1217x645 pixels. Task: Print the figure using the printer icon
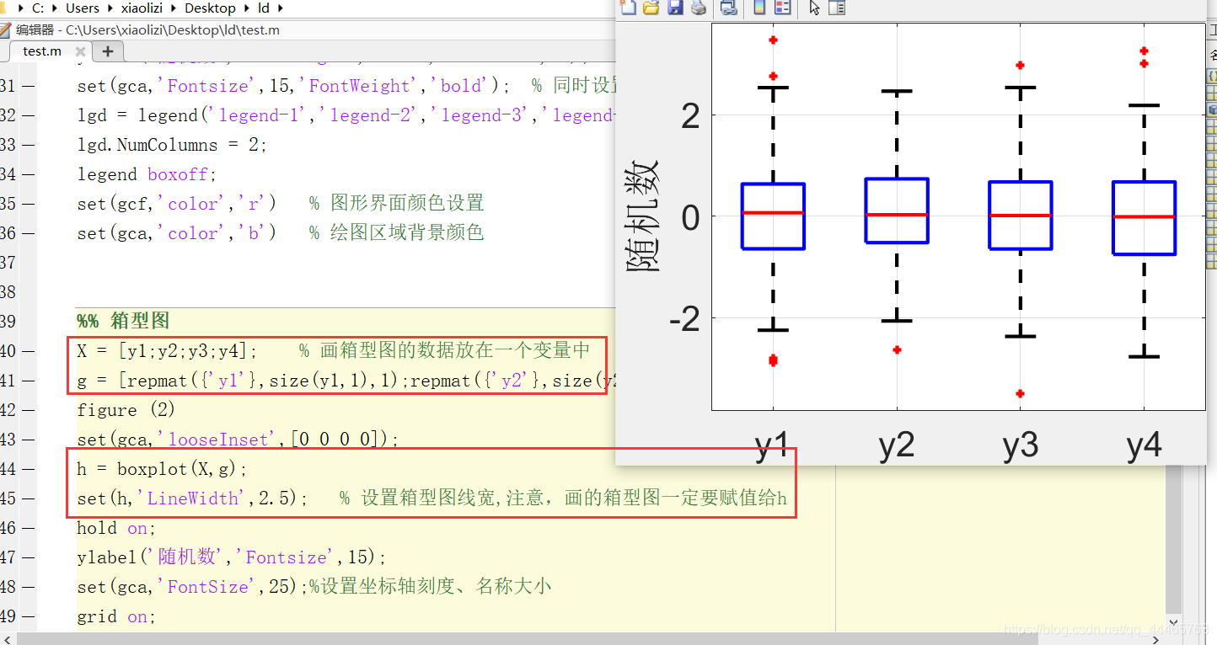tap(698, 8)
